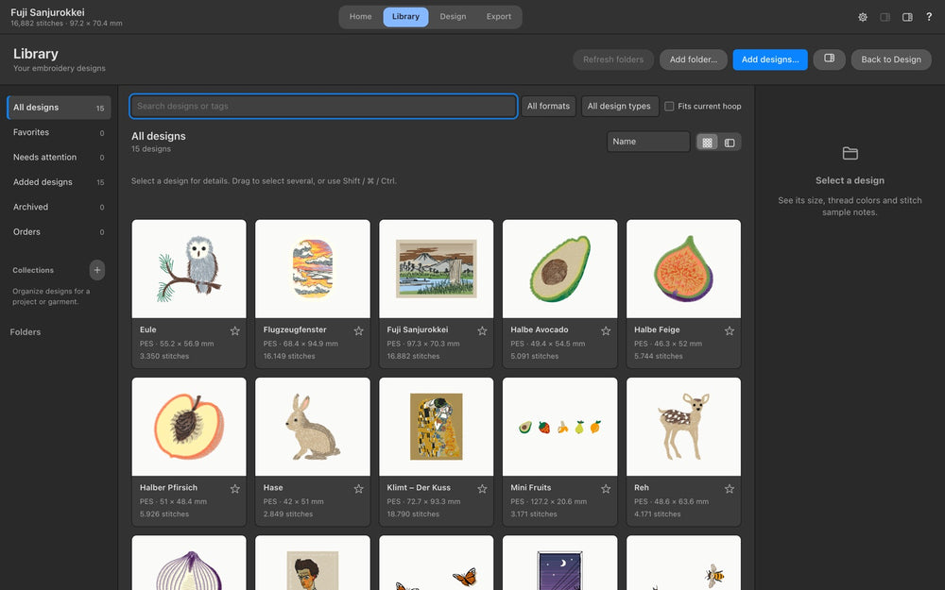This screenshot has height=590, width=945.
Task: Open the Archived category
Action: 59,207
